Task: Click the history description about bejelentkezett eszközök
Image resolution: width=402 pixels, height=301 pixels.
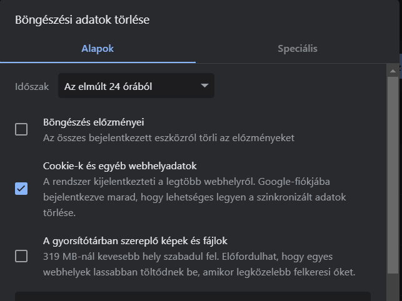Action: [x=168, y=137]
